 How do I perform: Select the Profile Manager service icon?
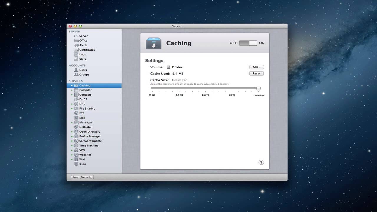click(x=76, y=136)
